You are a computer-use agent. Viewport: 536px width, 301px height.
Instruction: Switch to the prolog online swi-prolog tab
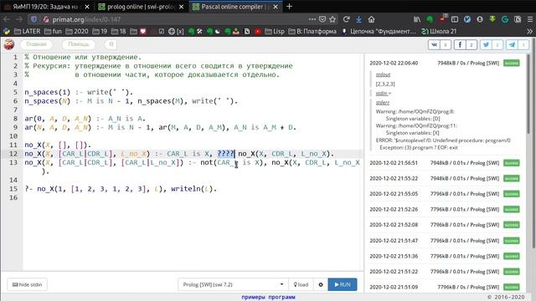pos(137,7)
